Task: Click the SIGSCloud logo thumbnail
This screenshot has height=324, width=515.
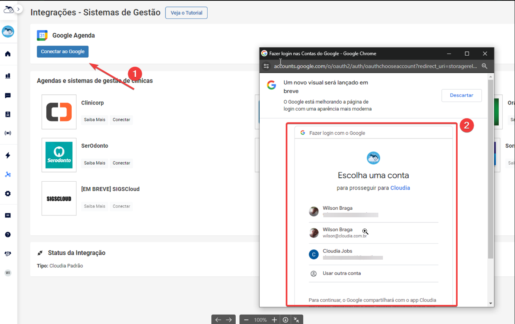Action: (59, 198)
